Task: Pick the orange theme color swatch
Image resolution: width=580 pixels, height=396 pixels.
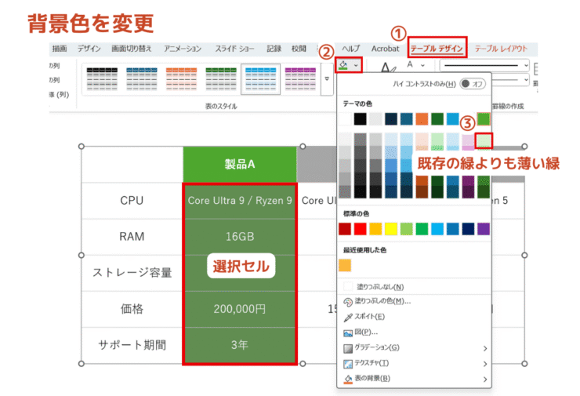Action: pos(422,119)
